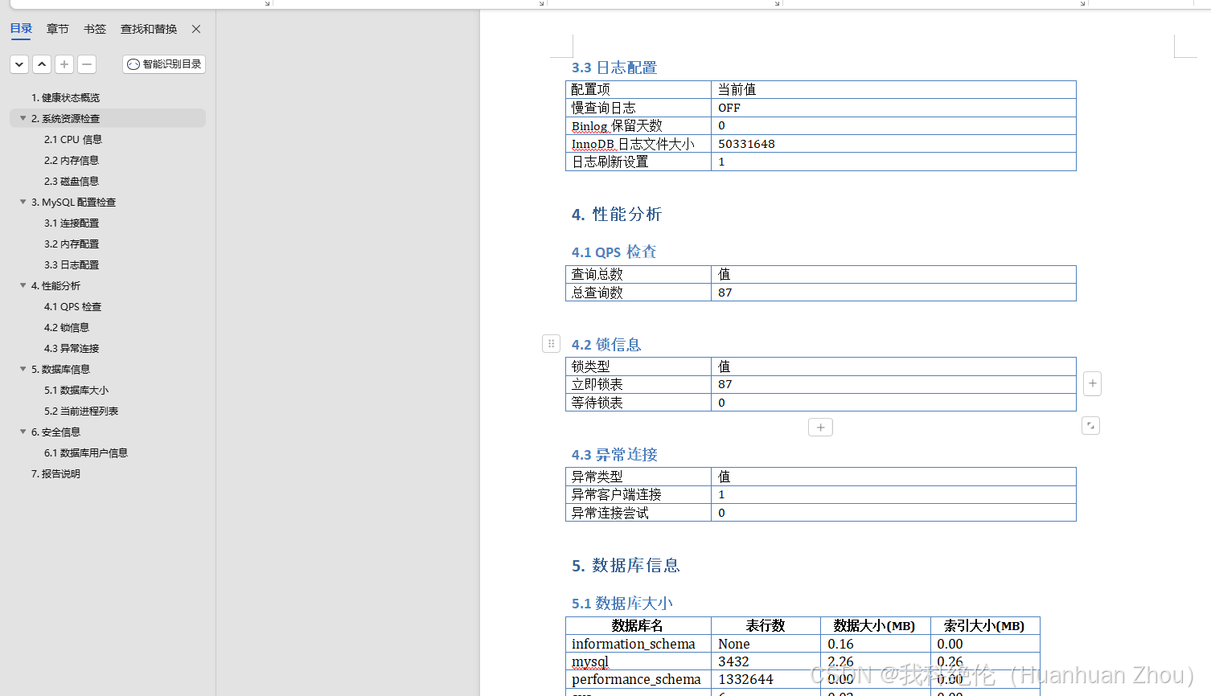The height and width of the screenshot is (696, 1211).
Task: Open the 书签 tab
Action: tap(95, 29)
